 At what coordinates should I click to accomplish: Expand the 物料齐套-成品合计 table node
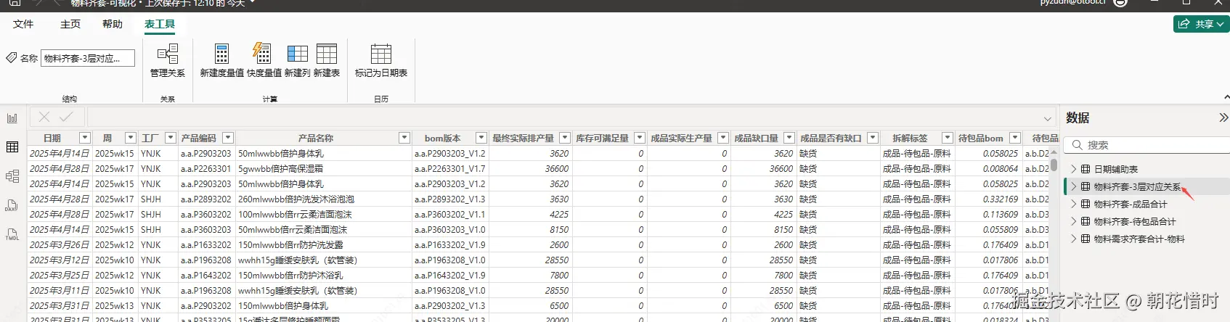click(1073, 204)
